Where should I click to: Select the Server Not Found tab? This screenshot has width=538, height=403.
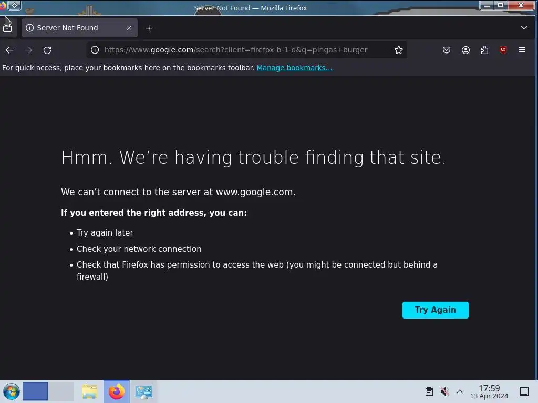tap(79, 28)
